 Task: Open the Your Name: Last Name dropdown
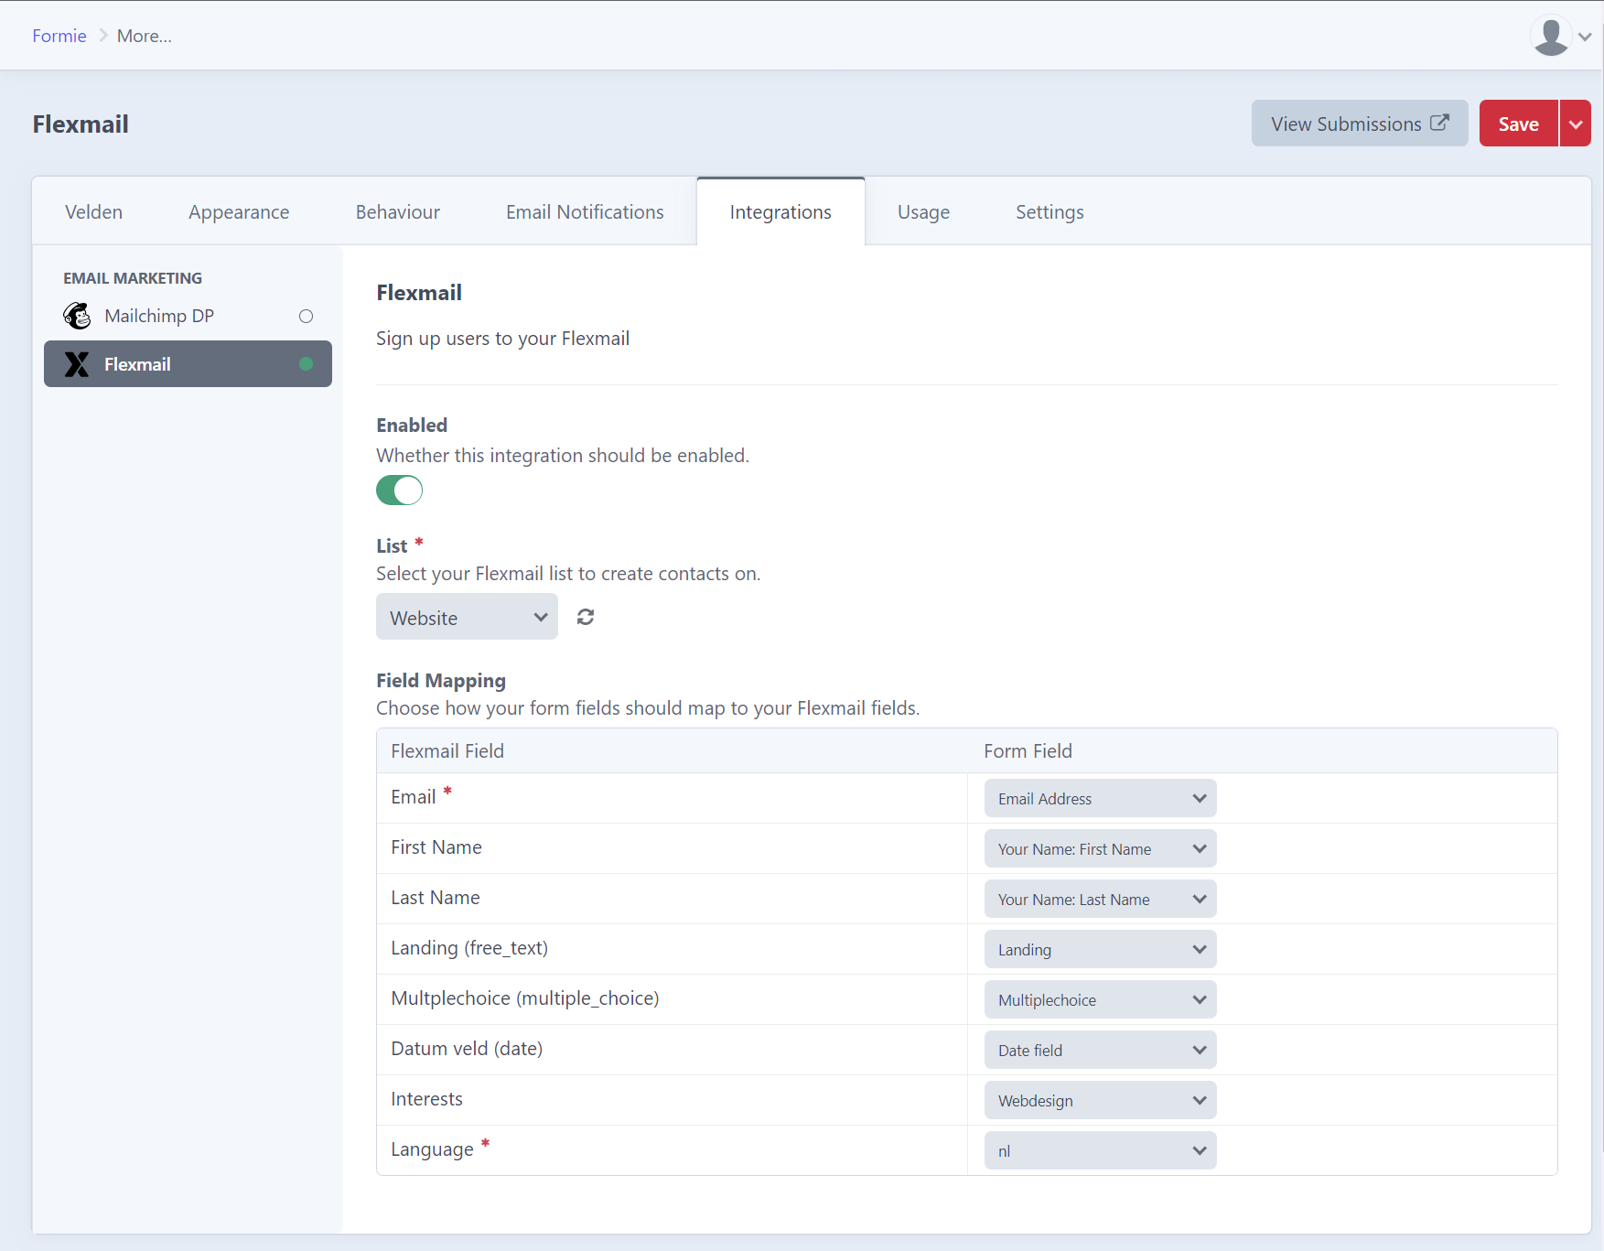[x=1100, y=899]
